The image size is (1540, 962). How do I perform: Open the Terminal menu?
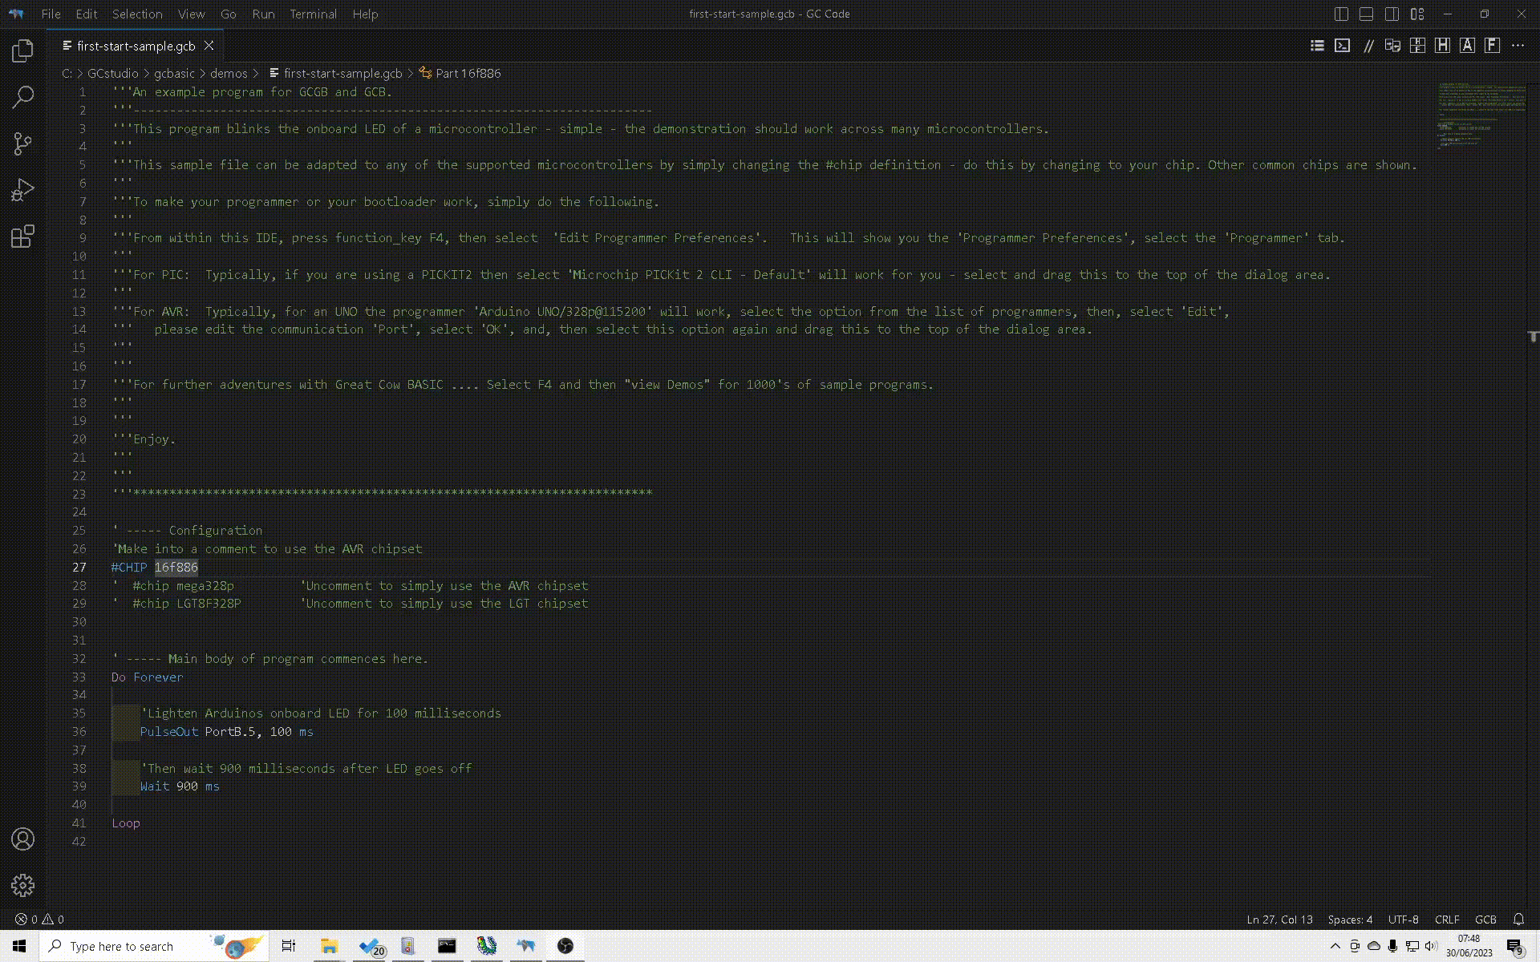[313, 14]
